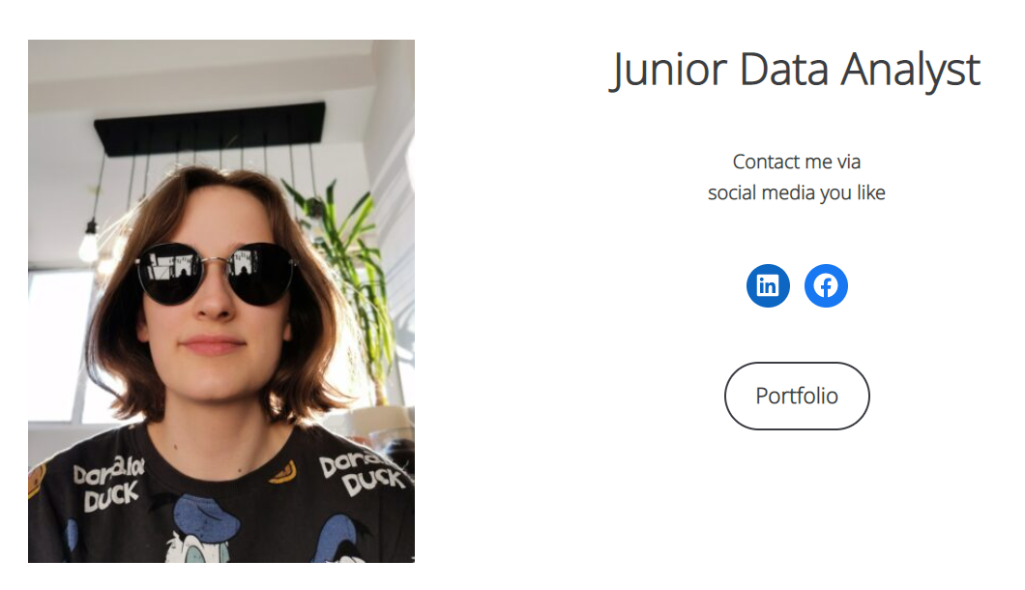Click the word "Analyst" in the heading

pos(910,70)
